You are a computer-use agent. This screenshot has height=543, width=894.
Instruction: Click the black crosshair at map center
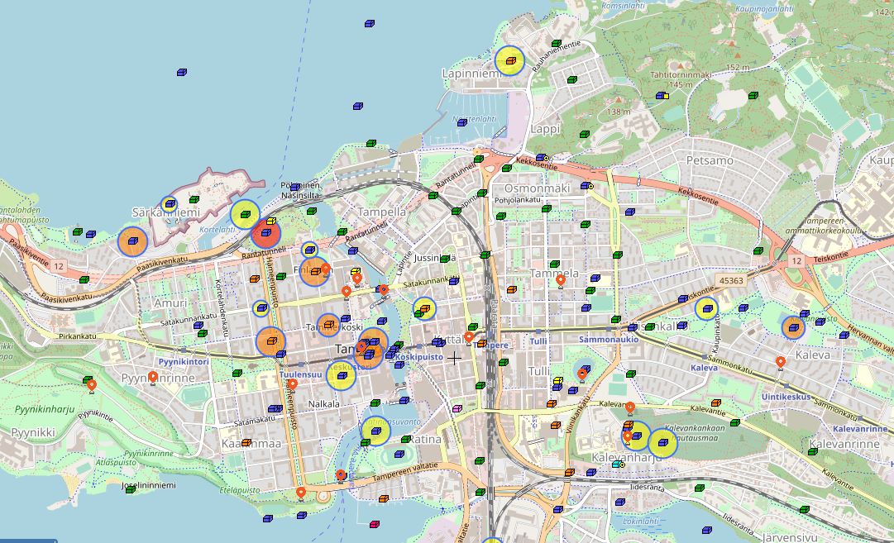[x=454, y=357]
